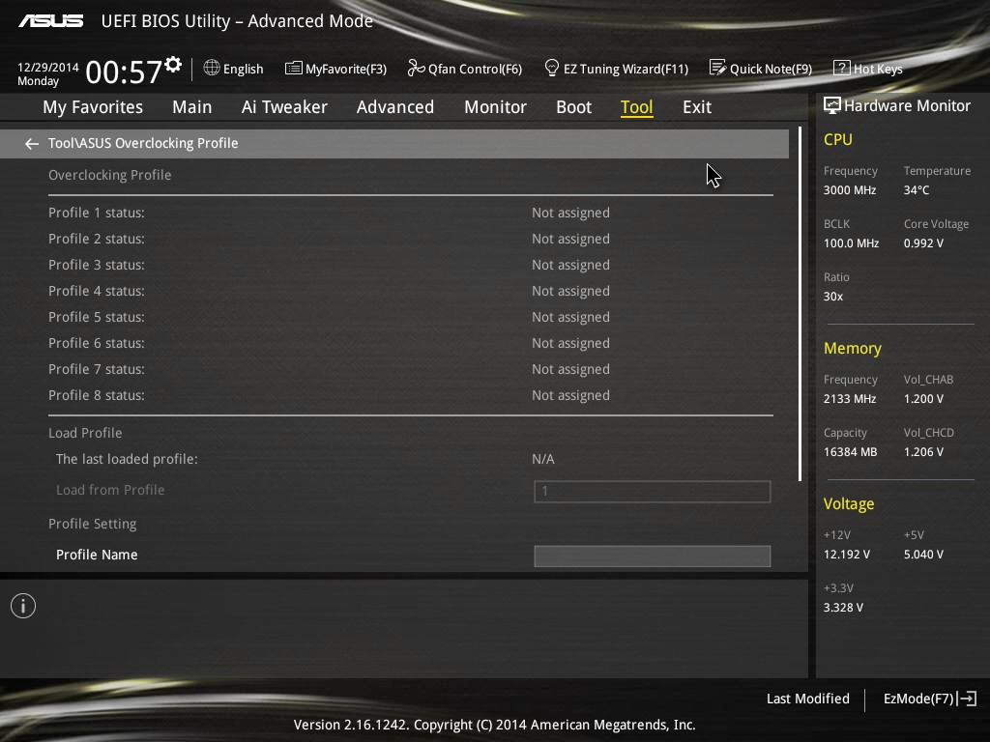Image resolution: width=990 pixels, height=742 pixels.
Task: Click CPU temperature value 34°C
Action: click(x=917, y=190)
